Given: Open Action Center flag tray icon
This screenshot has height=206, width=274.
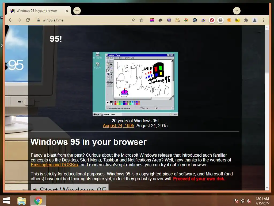Looking at the screenshot, I should tap(236, 201).
